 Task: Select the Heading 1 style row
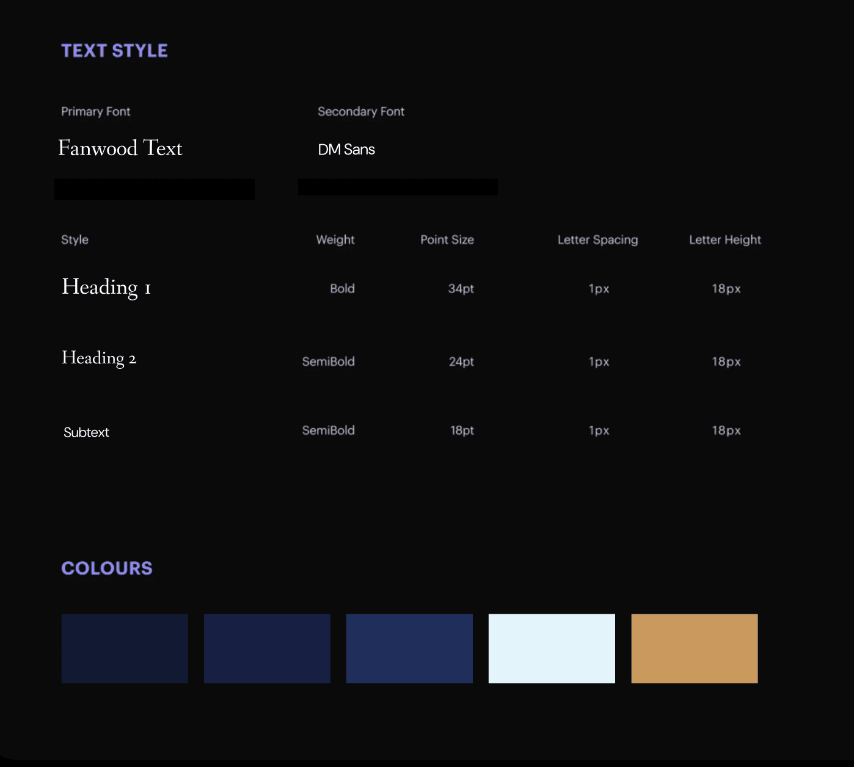106,287
